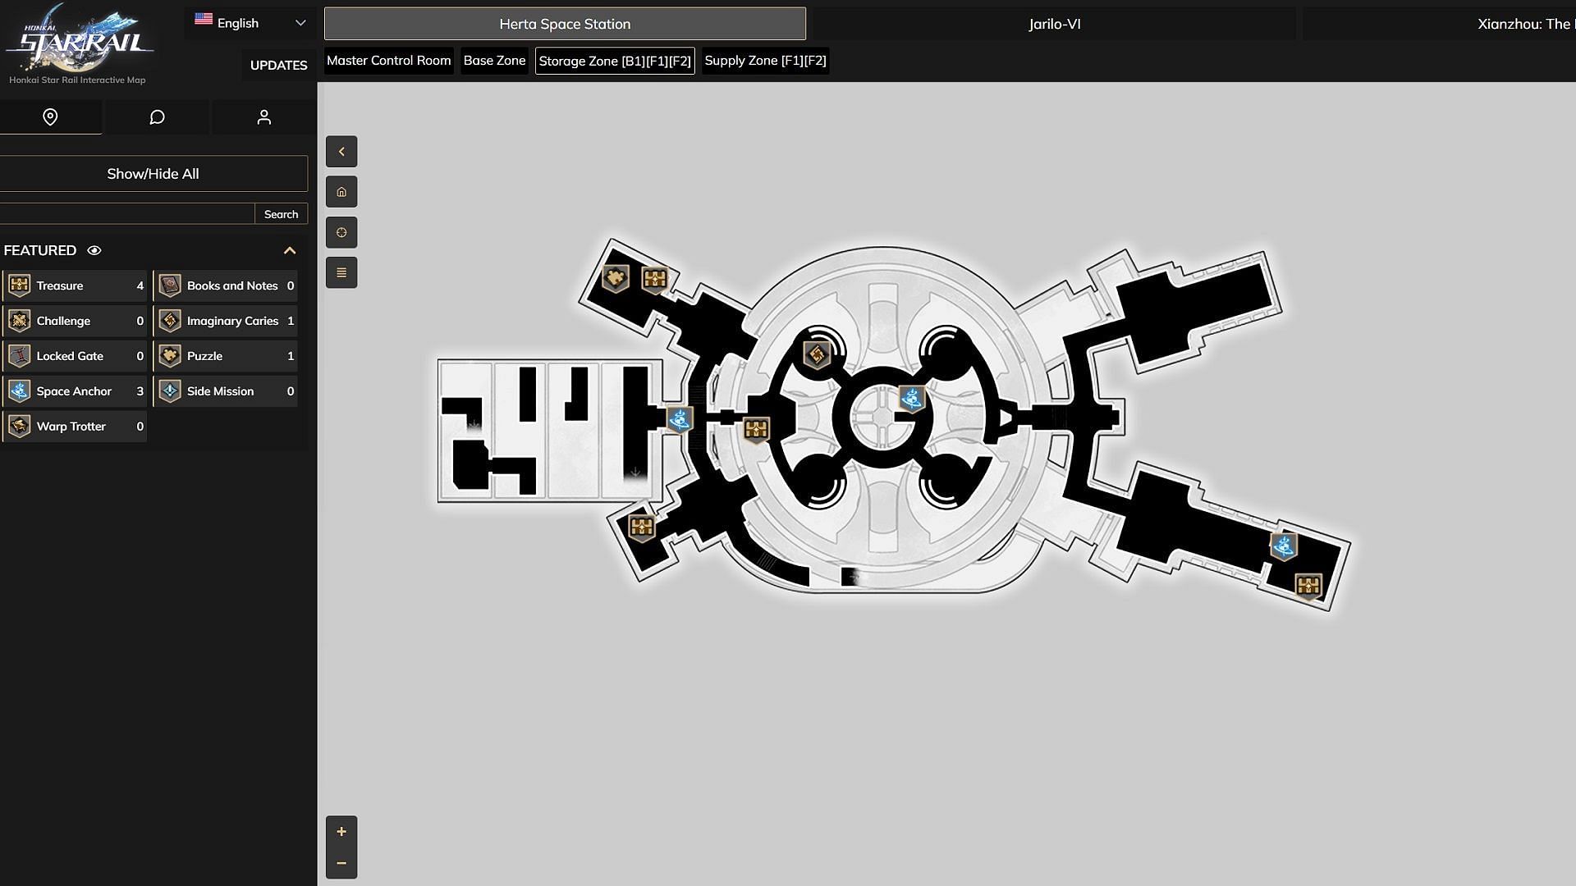Viewport: 1576px width, 886px height.
Task: Toggle visibility of Featured section
Action: click(x=94, y=250)
